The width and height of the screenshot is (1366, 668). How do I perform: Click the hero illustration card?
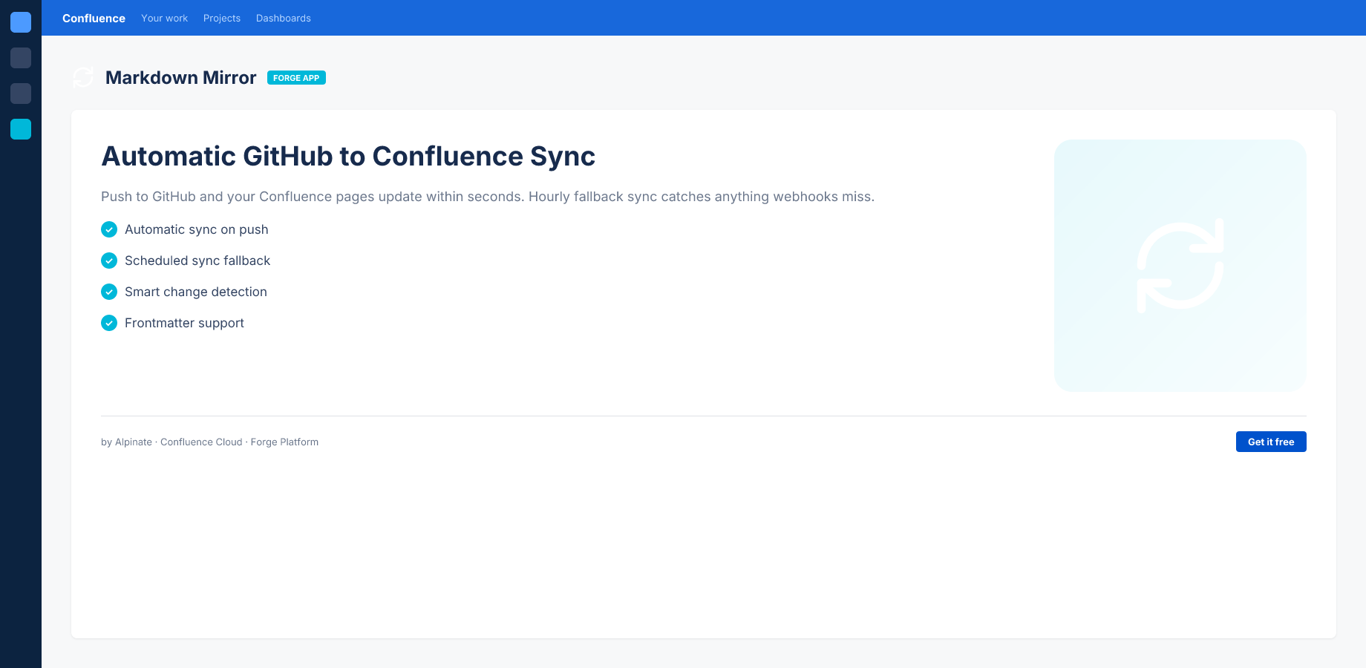click(x=1180, y=349)
